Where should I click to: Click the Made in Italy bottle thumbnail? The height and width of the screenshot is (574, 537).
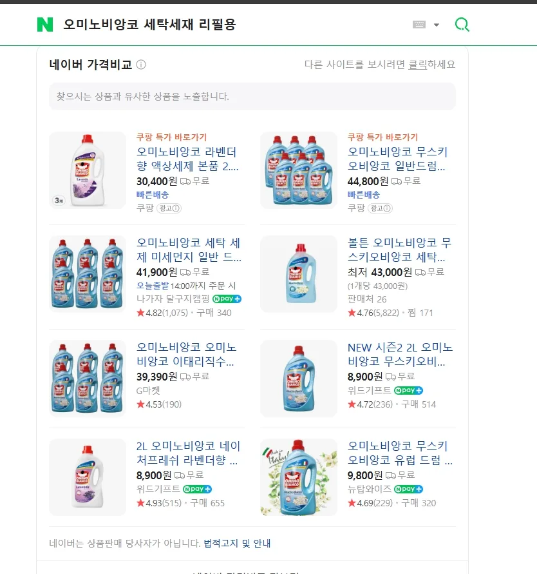tap(299, 477)
